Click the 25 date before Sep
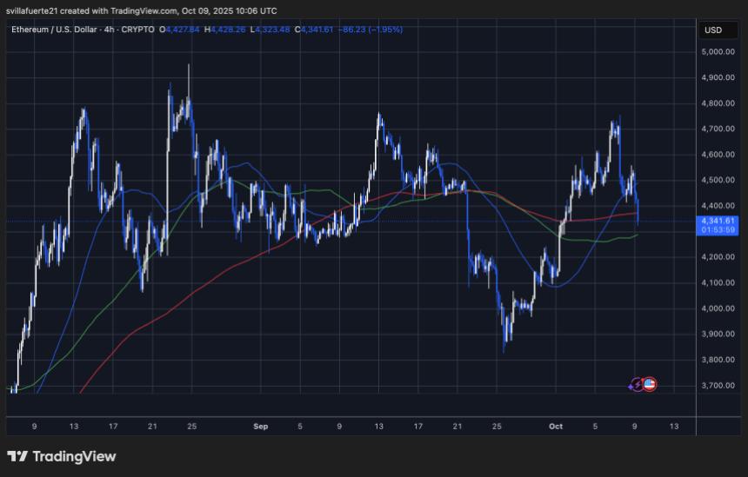This screenshot has height=477, width=748. (191, 427)
